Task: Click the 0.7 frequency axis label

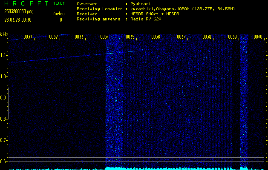Action: pyautogui.click(x=4, y=140)
